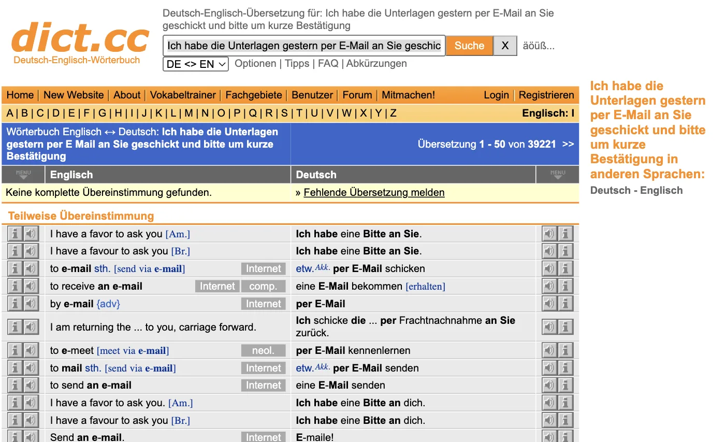725x442 pixels.
Task: Open right info icon for 'etw. per E-Mail senden'
Action: [x=565, y=368]
